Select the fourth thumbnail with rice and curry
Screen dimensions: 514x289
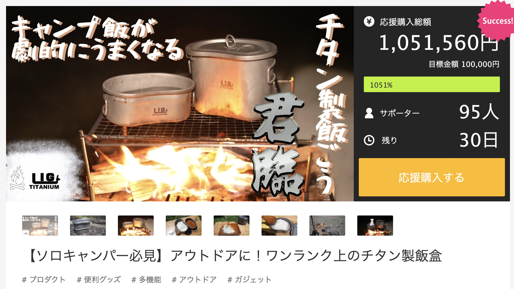click(x=184, y=226)
